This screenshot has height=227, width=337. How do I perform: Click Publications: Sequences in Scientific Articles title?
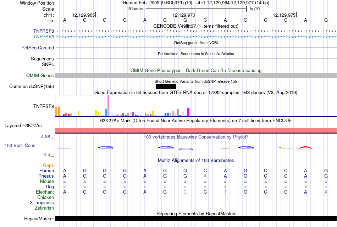(196, 54)
